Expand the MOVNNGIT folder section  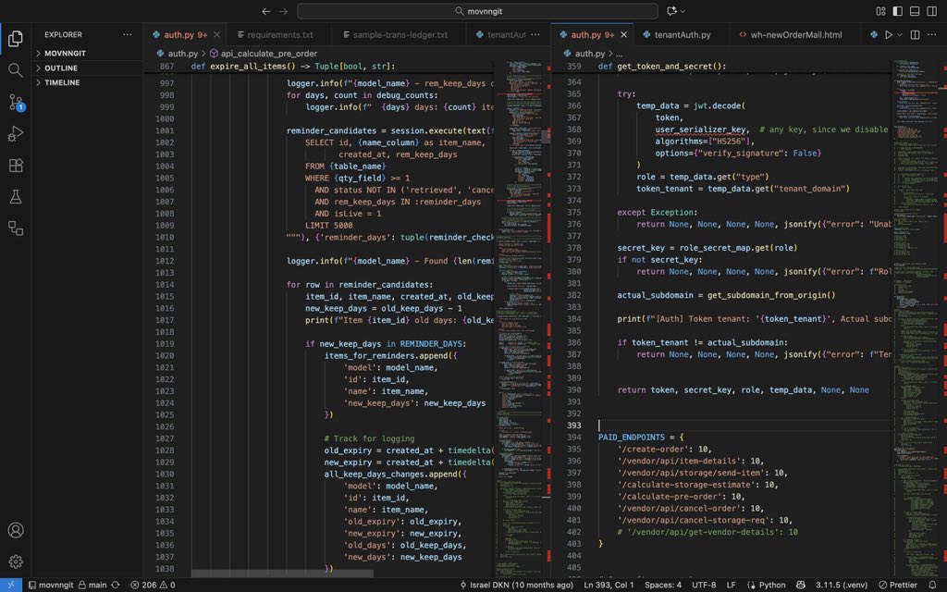88,53
